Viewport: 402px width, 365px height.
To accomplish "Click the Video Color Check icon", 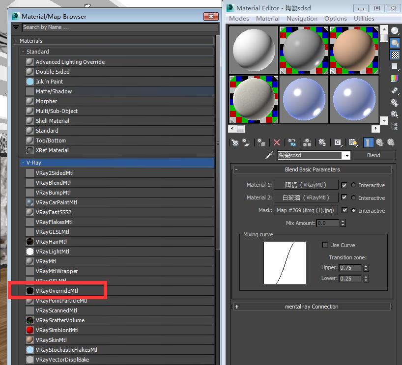I will pyautogui.click(x=395, y=78).
